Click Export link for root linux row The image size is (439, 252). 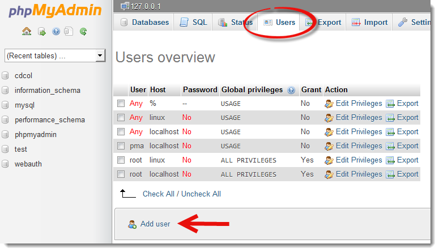407,160
